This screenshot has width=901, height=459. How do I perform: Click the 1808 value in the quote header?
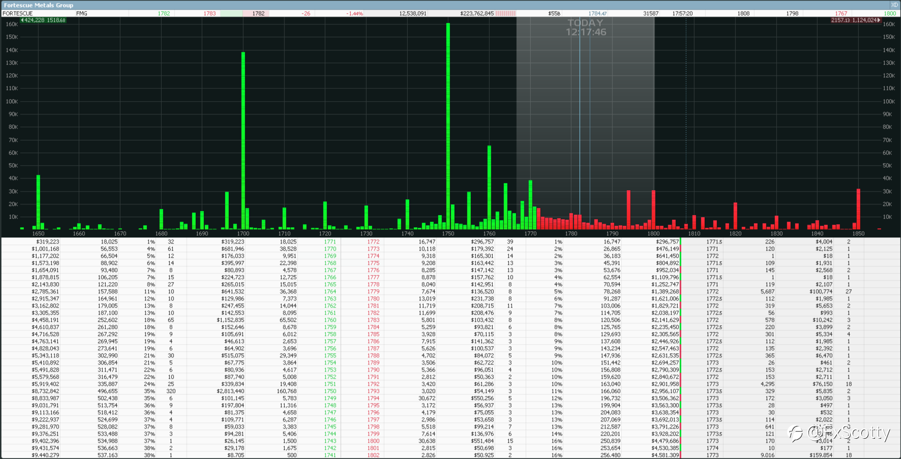coord(743,14)
